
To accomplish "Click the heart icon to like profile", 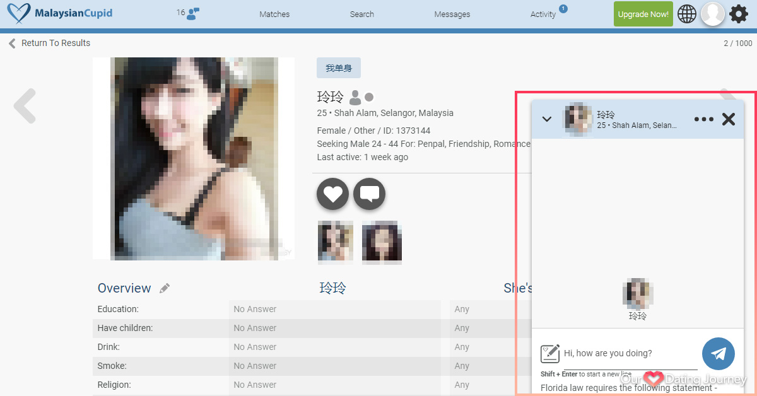I will tap(332, 194).
